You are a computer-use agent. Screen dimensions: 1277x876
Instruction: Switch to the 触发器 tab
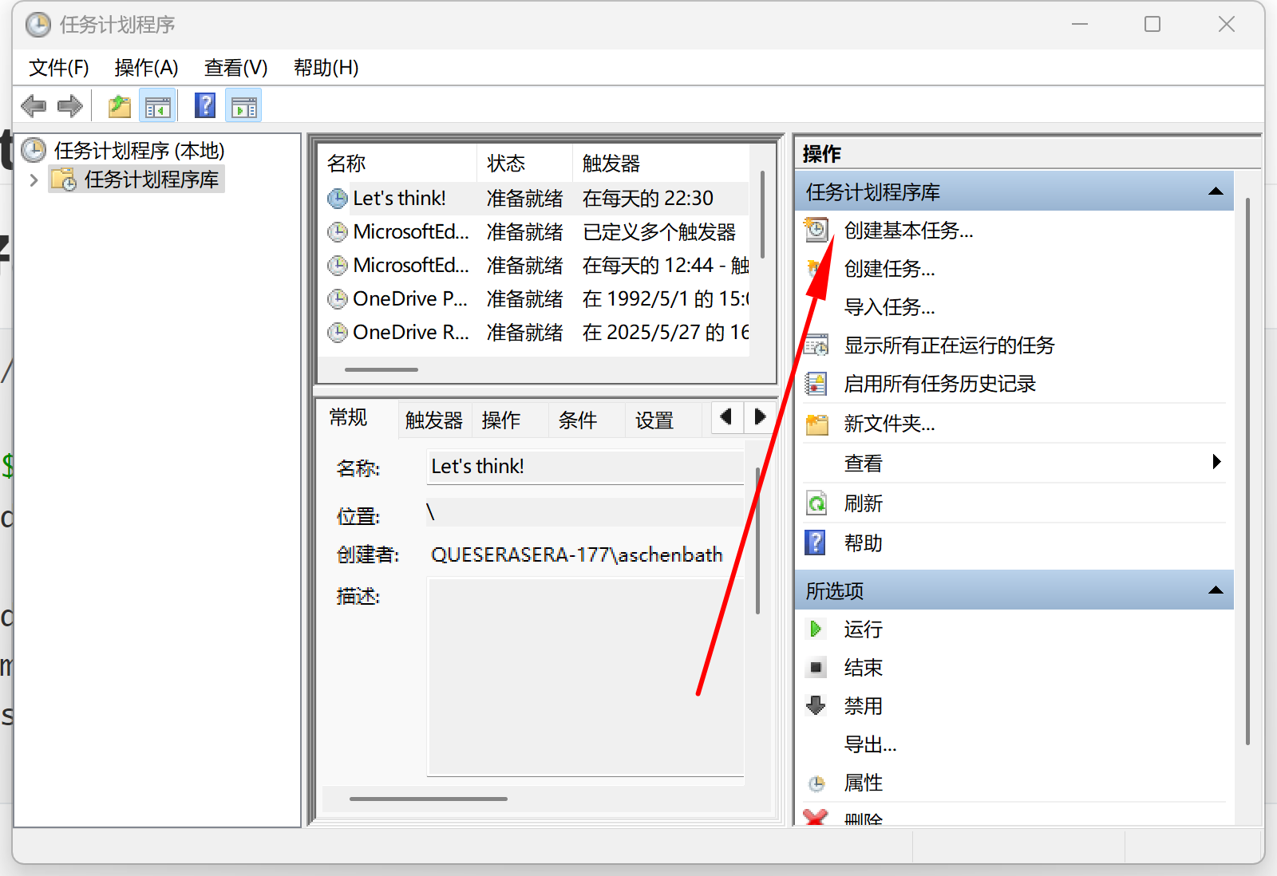pos(433,420)
